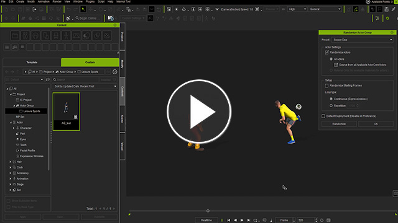Click the timeline playhead marker
Screen dimensions: 398x223
pos(208,211)
